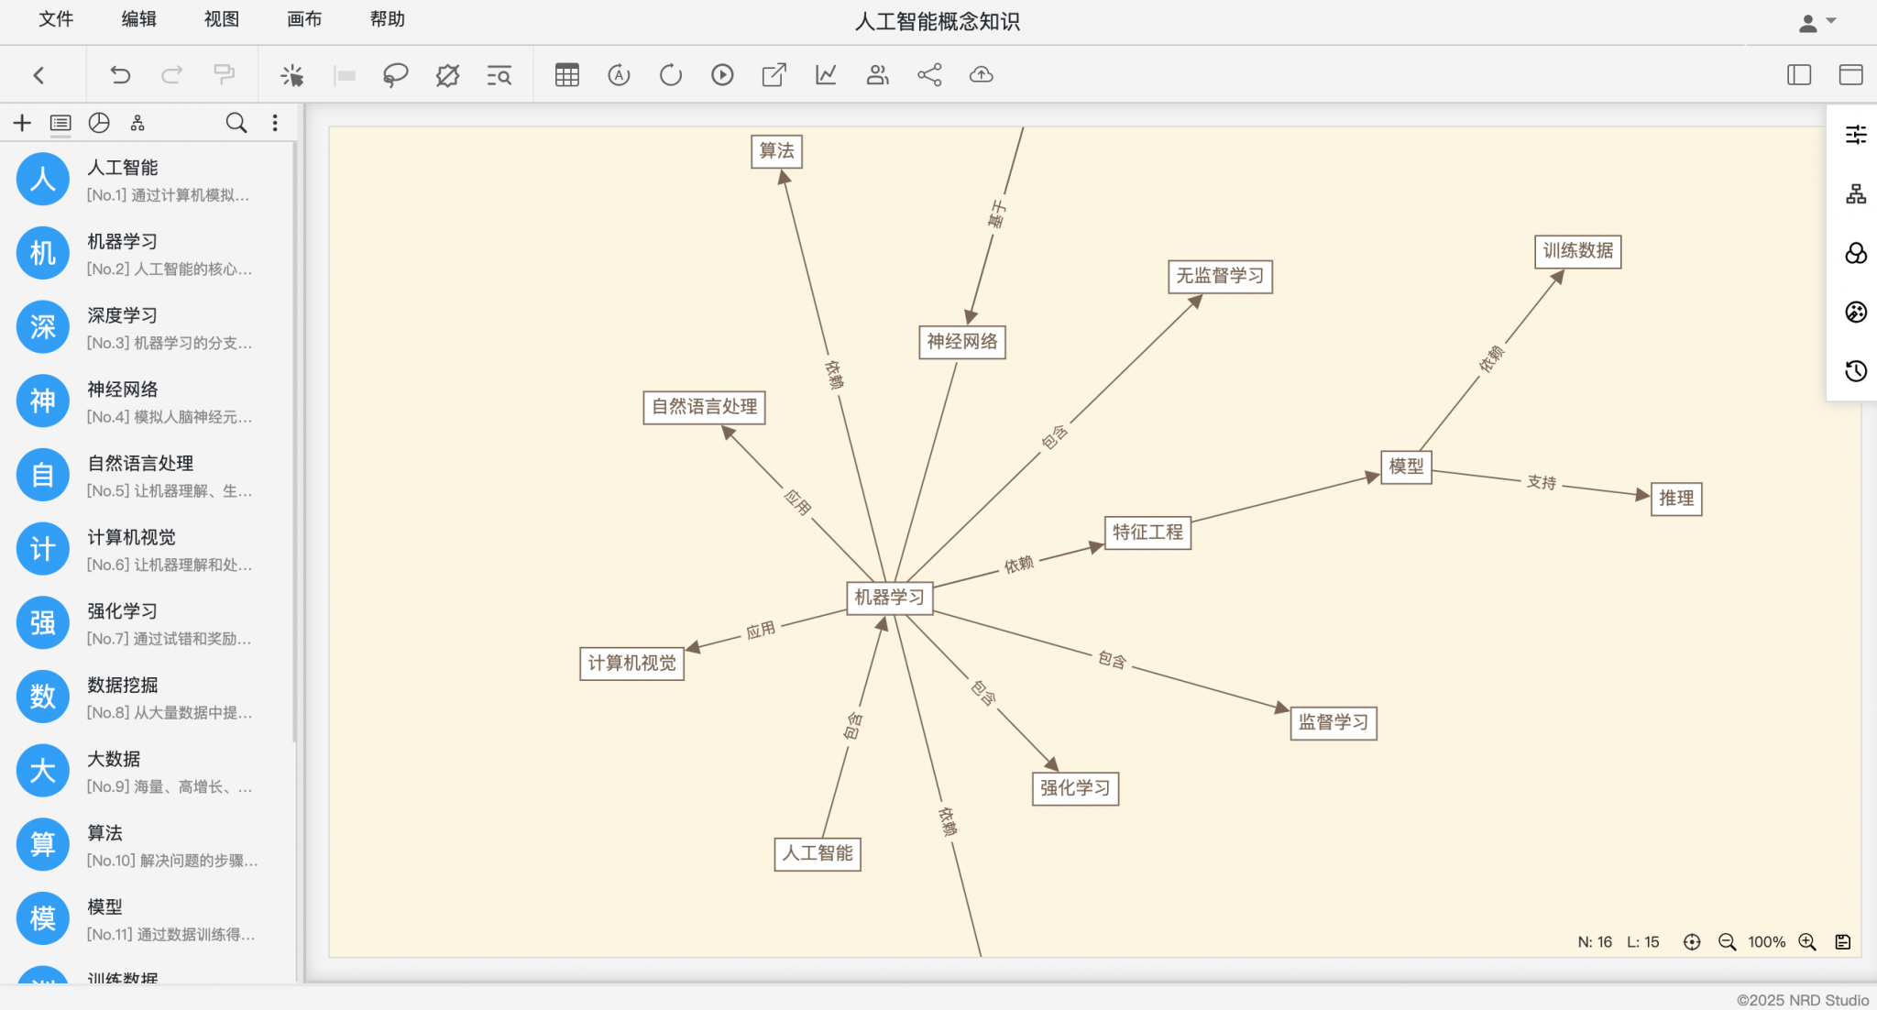Start the playback animation of the graph
Viewport: 1877px width, 1010px height.
pyautogui.click(x=722, y=74)
